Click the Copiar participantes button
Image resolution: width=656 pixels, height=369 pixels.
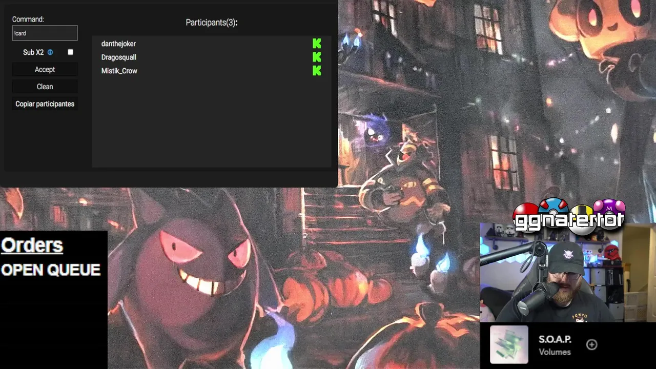coord(45,104)
